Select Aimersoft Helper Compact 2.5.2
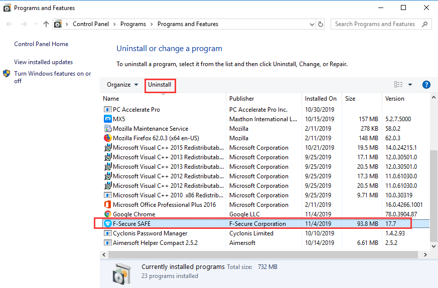The width and height of the screenshot is (438, 288). click(155, 242)
